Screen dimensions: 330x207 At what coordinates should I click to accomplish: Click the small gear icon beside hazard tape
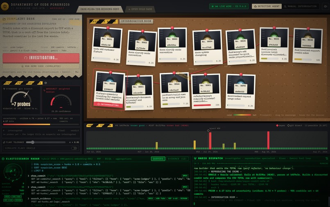(46, 83)
